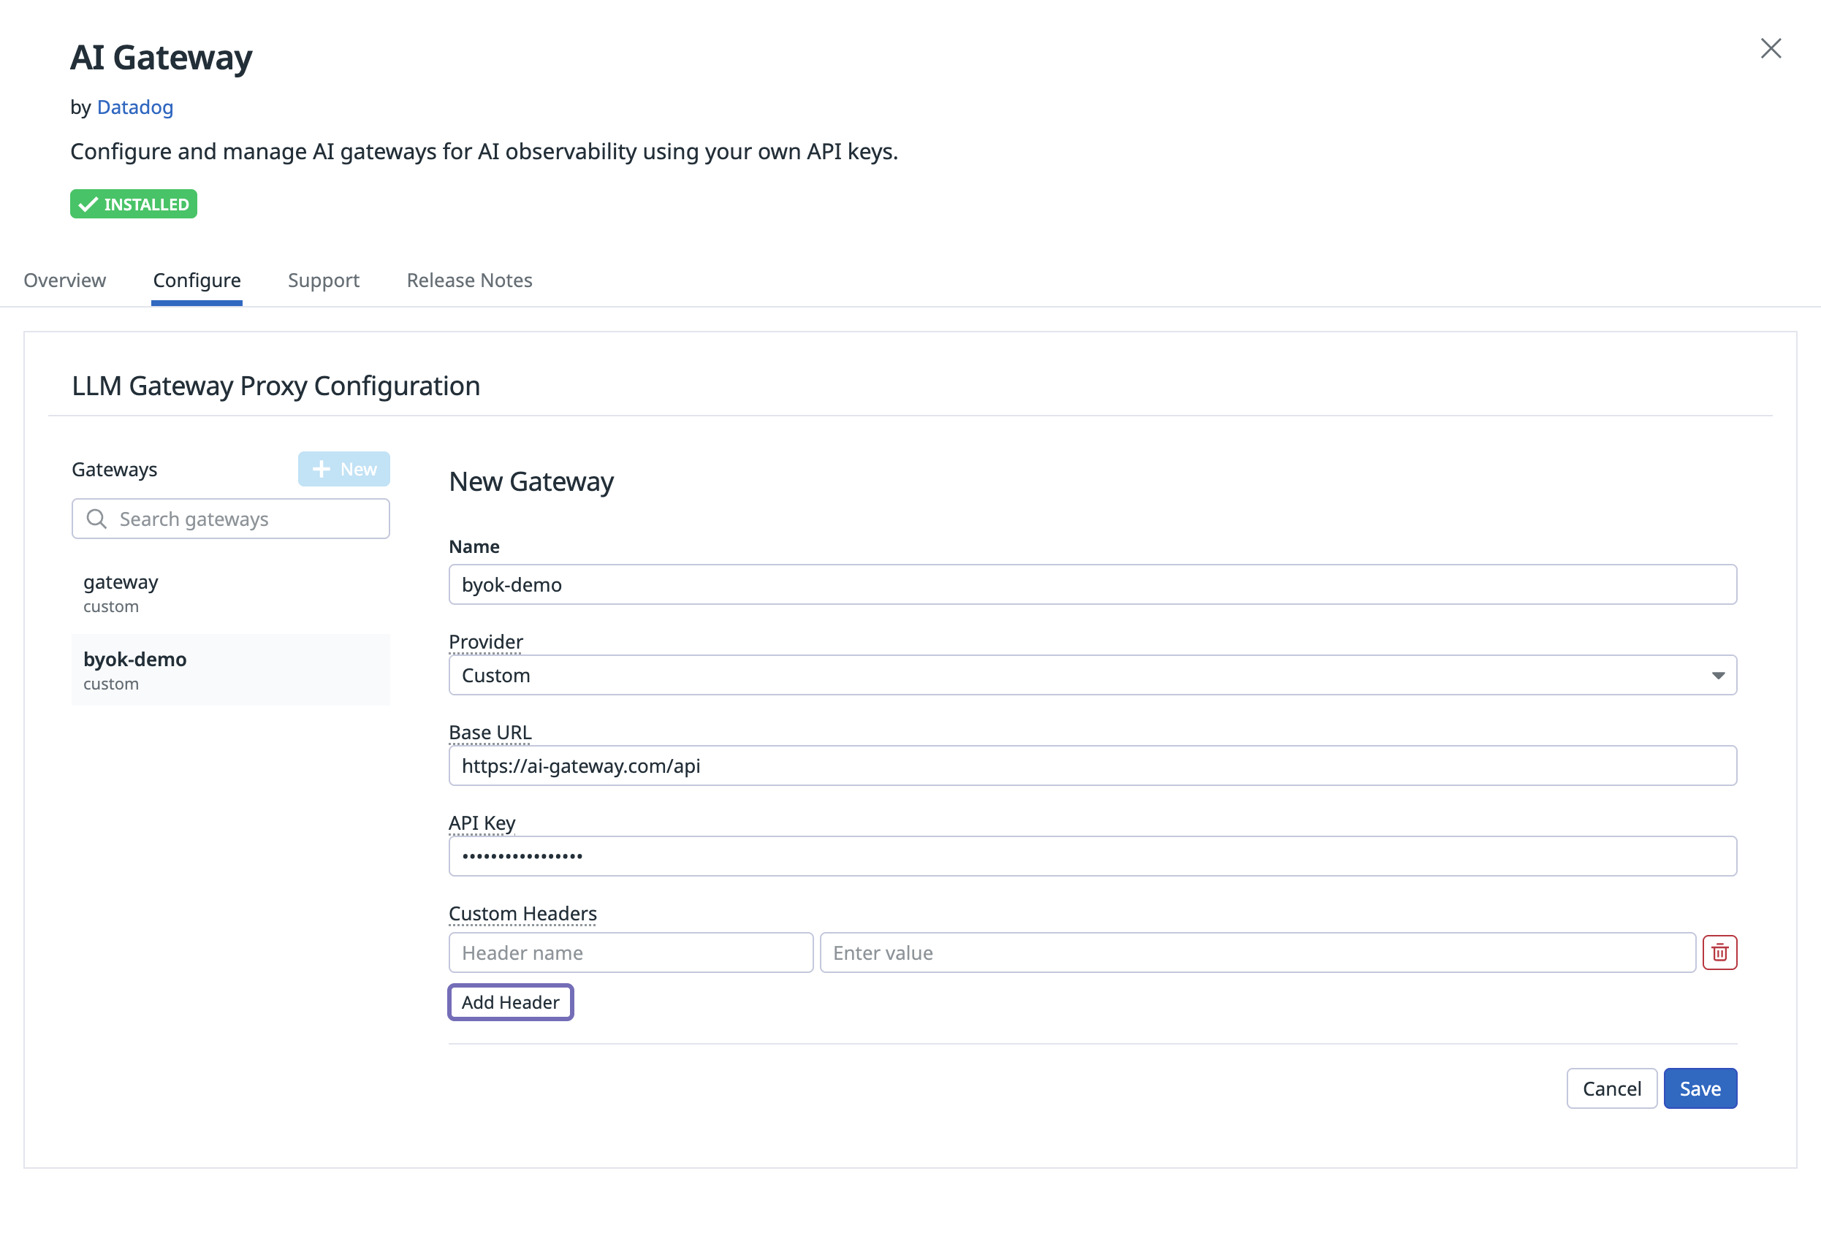Select the Configure tab

point(197,280)
